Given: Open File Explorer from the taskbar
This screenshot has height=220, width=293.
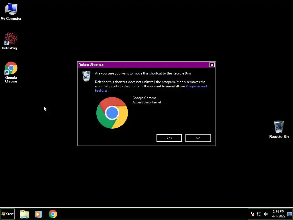Looking at the screenshot, I should 24,214.
